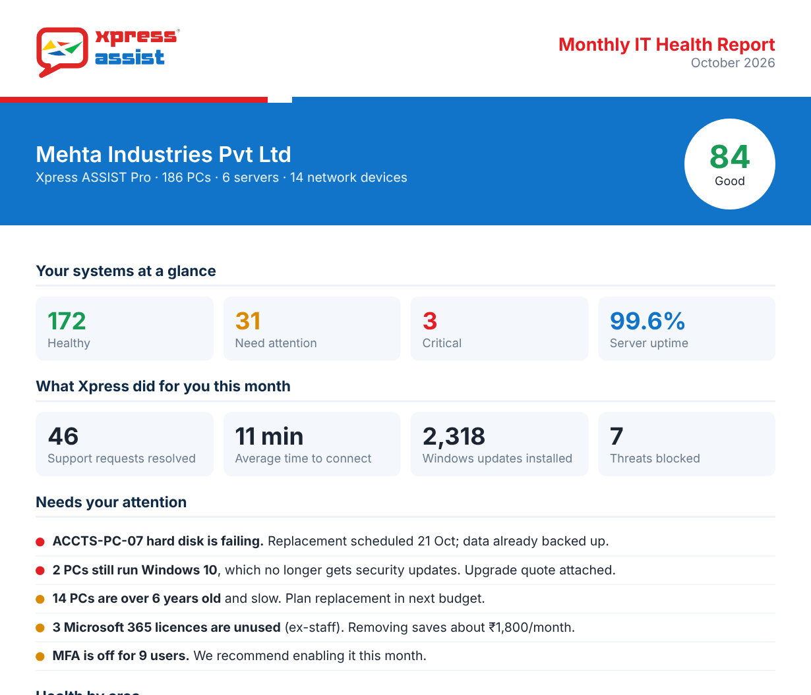The width and height of the screenshot is (811, 695).
Task: Select the 11 min Average time to connect card
Action: point(312,444)
